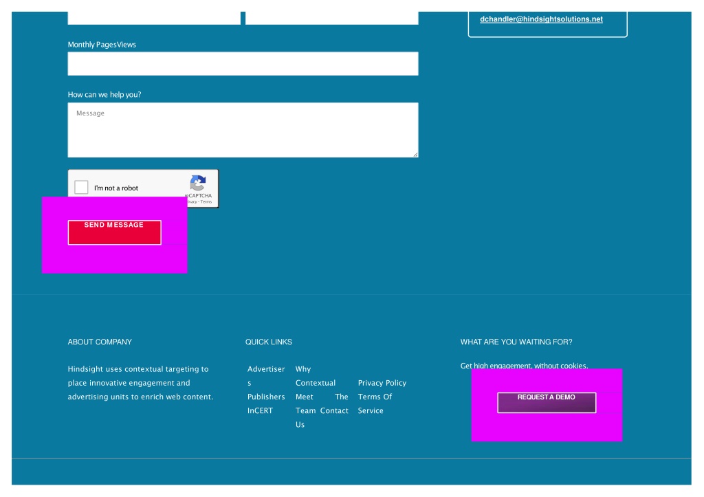Image resolution: width=704 pixels, height=497 pixels.
Task: Open the footer Privacy Policy link
Action: point(382,383)
